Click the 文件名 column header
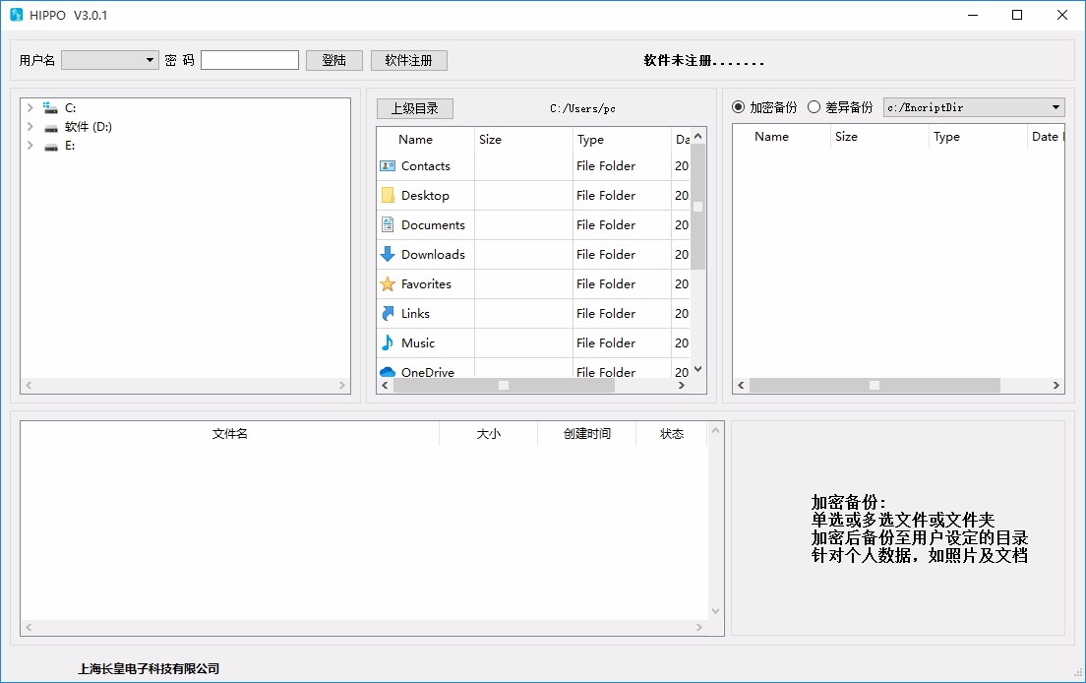The image size is (1086, 683). [x=230, y=434]
